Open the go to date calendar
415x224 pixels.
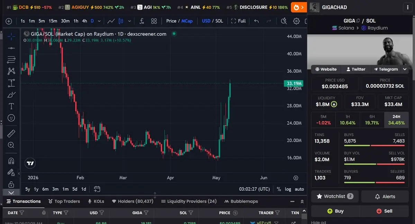tap(97, 189)
